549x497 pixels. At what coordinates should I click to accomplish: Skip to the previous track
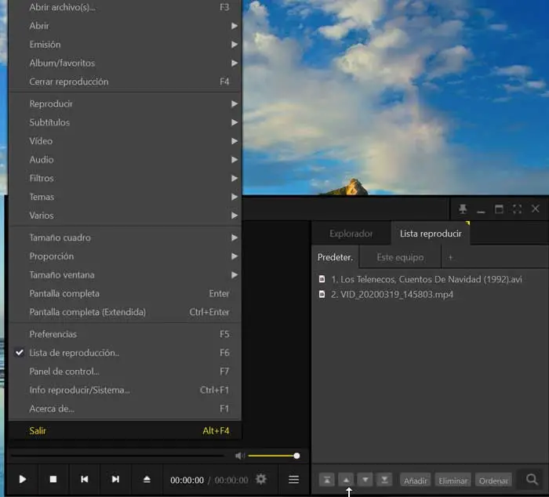click(85, 479)
